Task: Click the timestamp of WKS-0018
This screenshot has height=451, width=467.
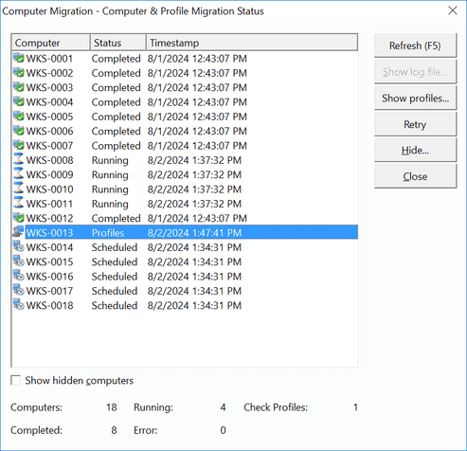Action: pos(194,305)
